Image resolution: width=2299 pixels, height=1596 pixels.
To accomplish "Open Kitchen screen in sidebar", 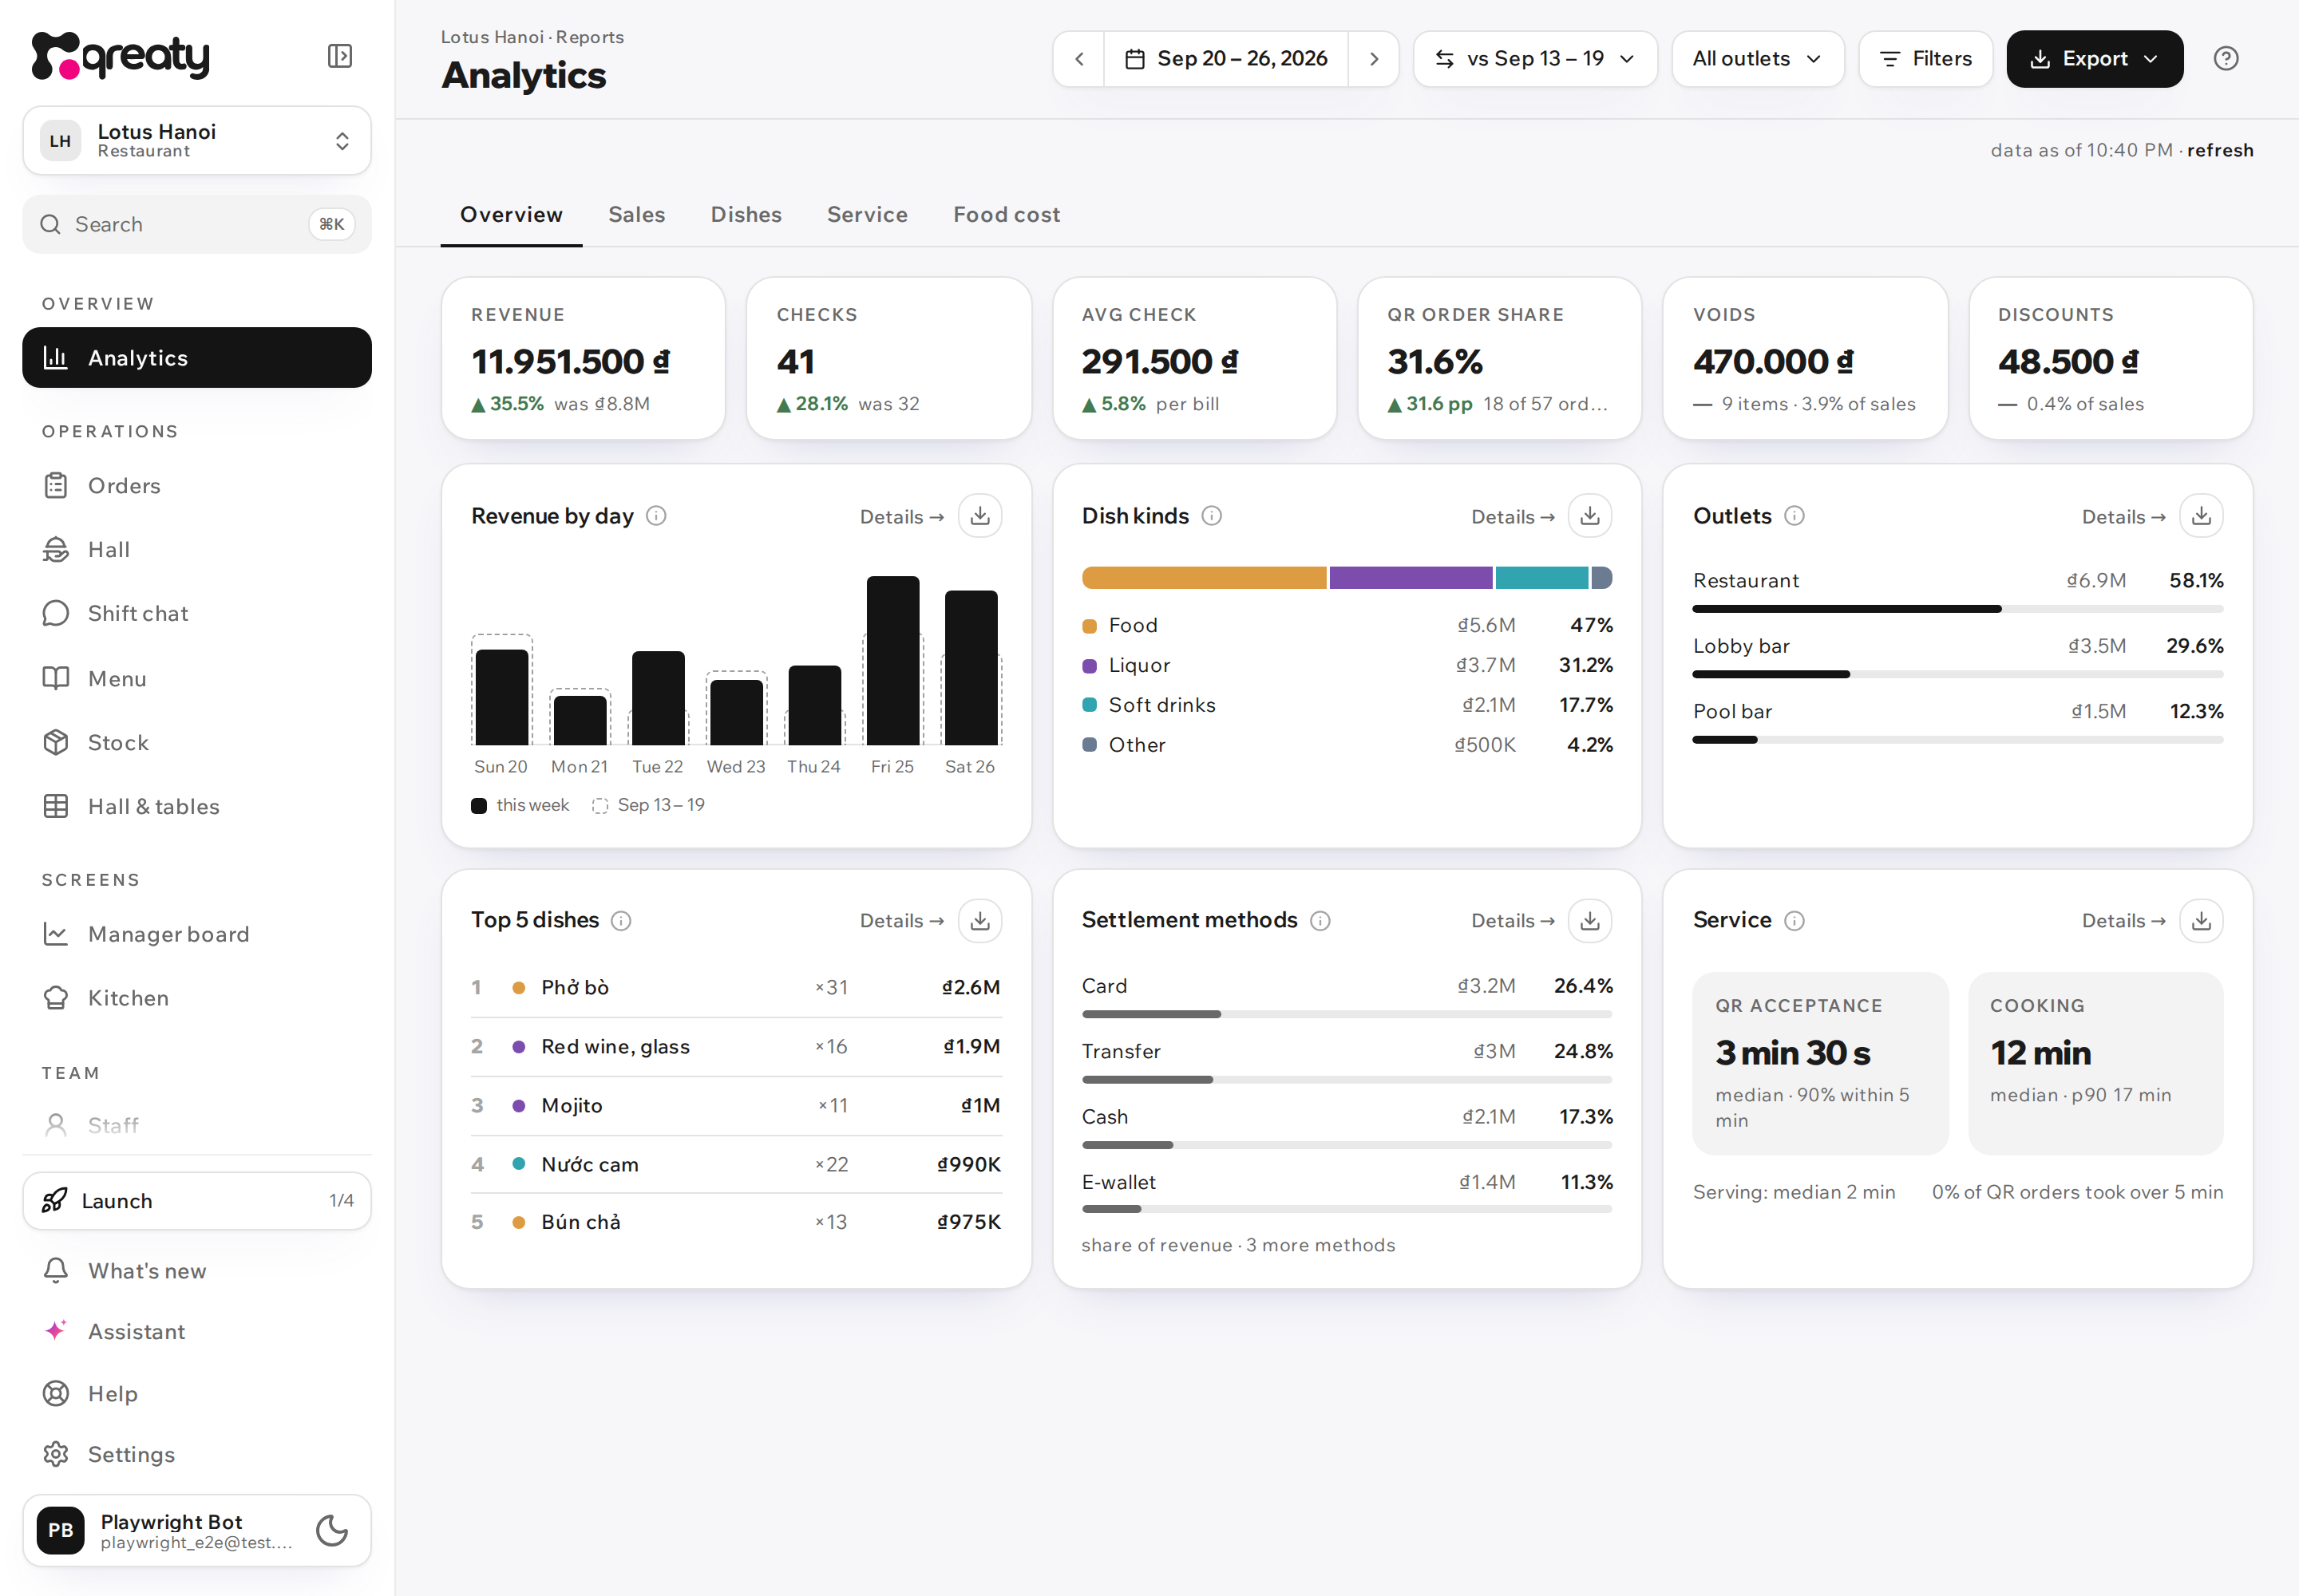I will [x=197, y=998].
